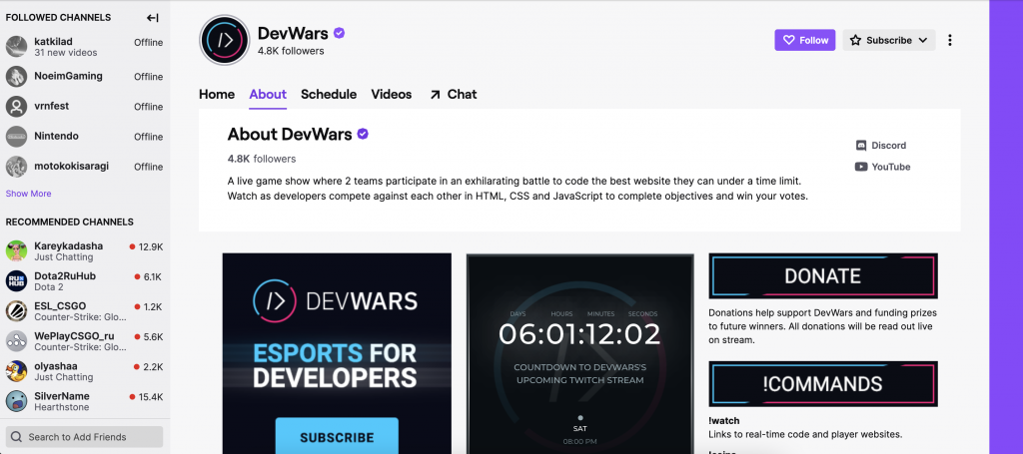
Task: Follow the DevWars channel
Action: [x=805, y=40]
